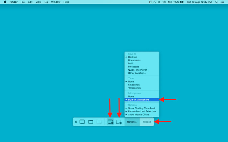Viewport: 228px width, 142px height.
Task: Close the screenshot toolbar with the X button
Action: (x=76, y=122)
